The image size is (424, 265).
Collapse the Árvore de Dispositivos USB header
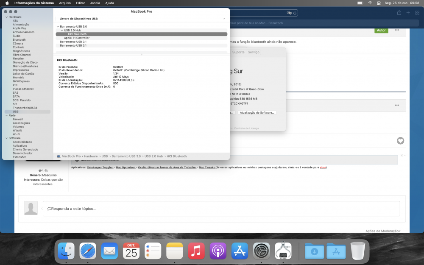[x=224, y=19]
